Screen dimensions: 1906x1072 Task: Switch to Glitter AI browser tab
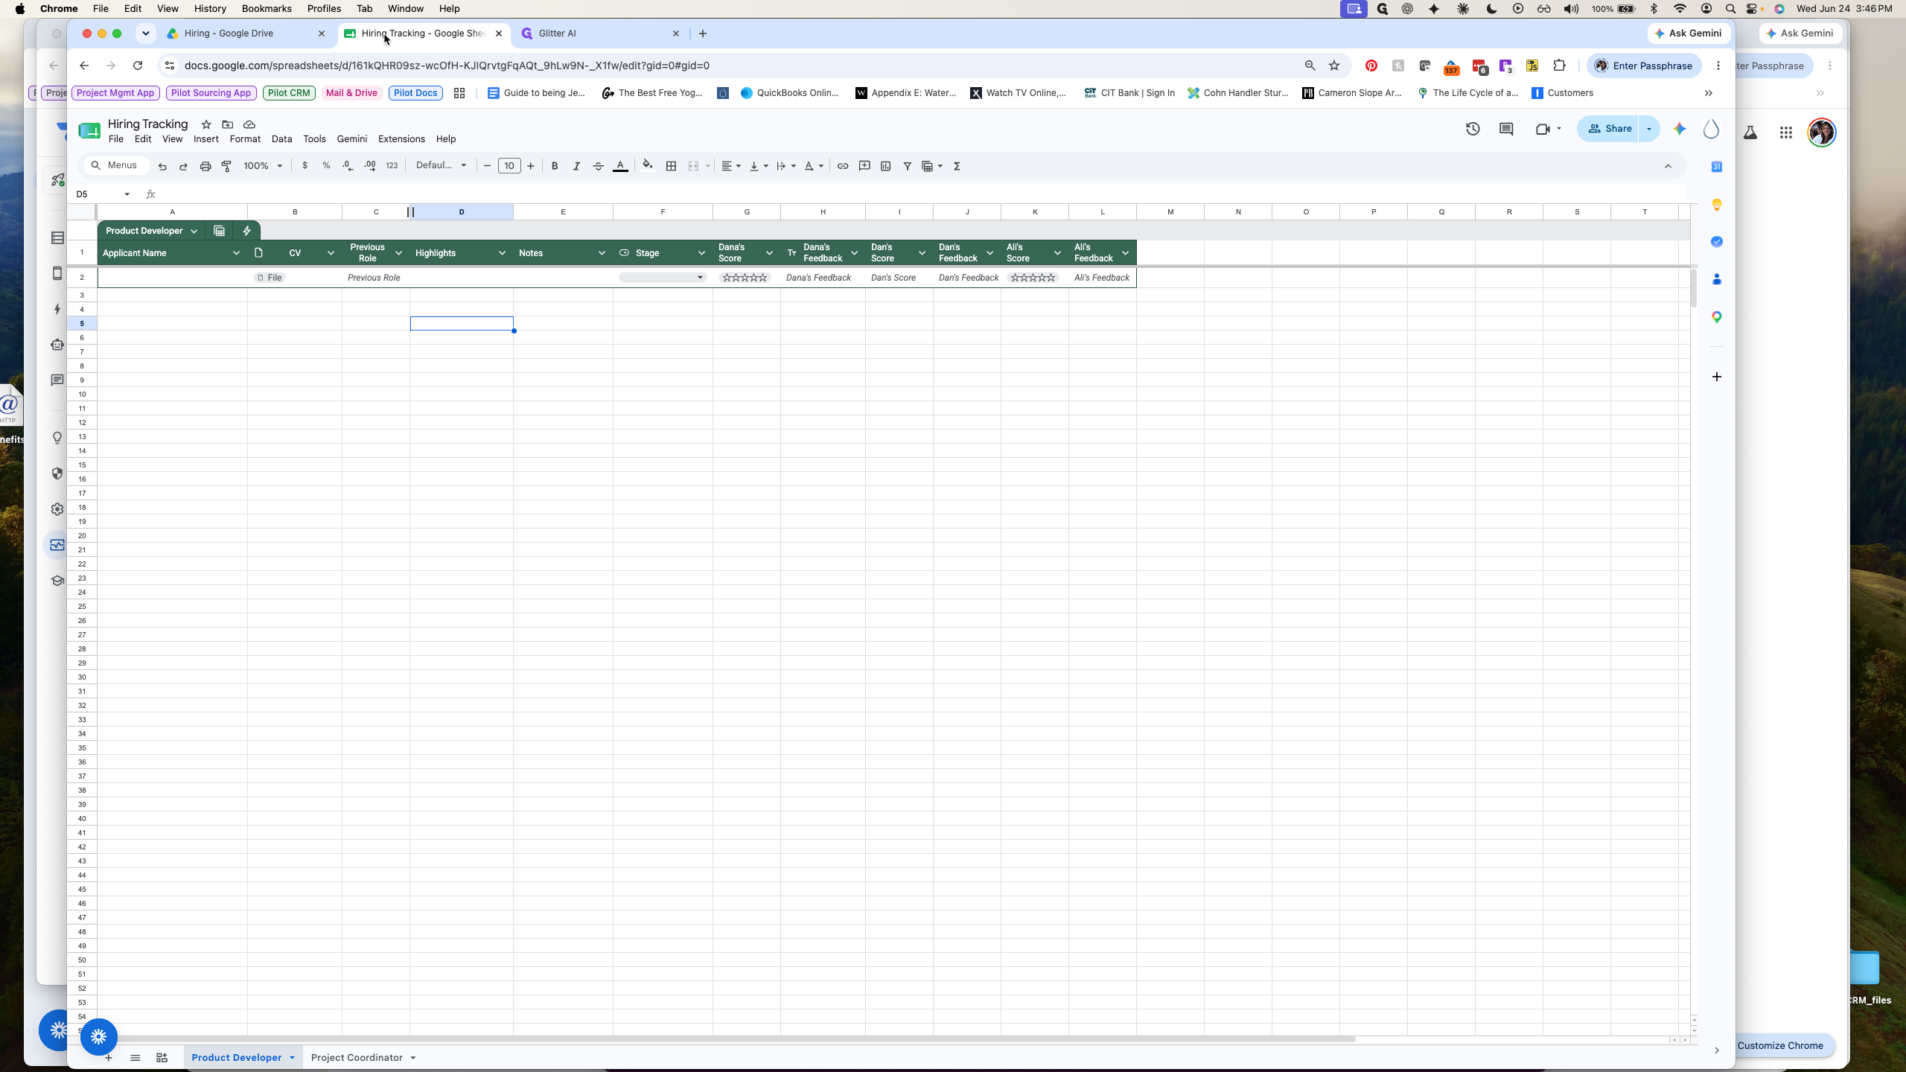point(600,33)
